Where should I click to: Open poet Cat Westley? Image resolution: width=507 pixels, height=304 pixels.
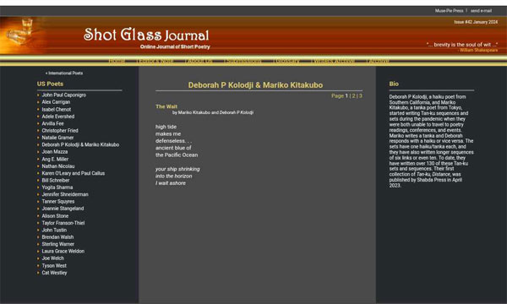[54, 273]
